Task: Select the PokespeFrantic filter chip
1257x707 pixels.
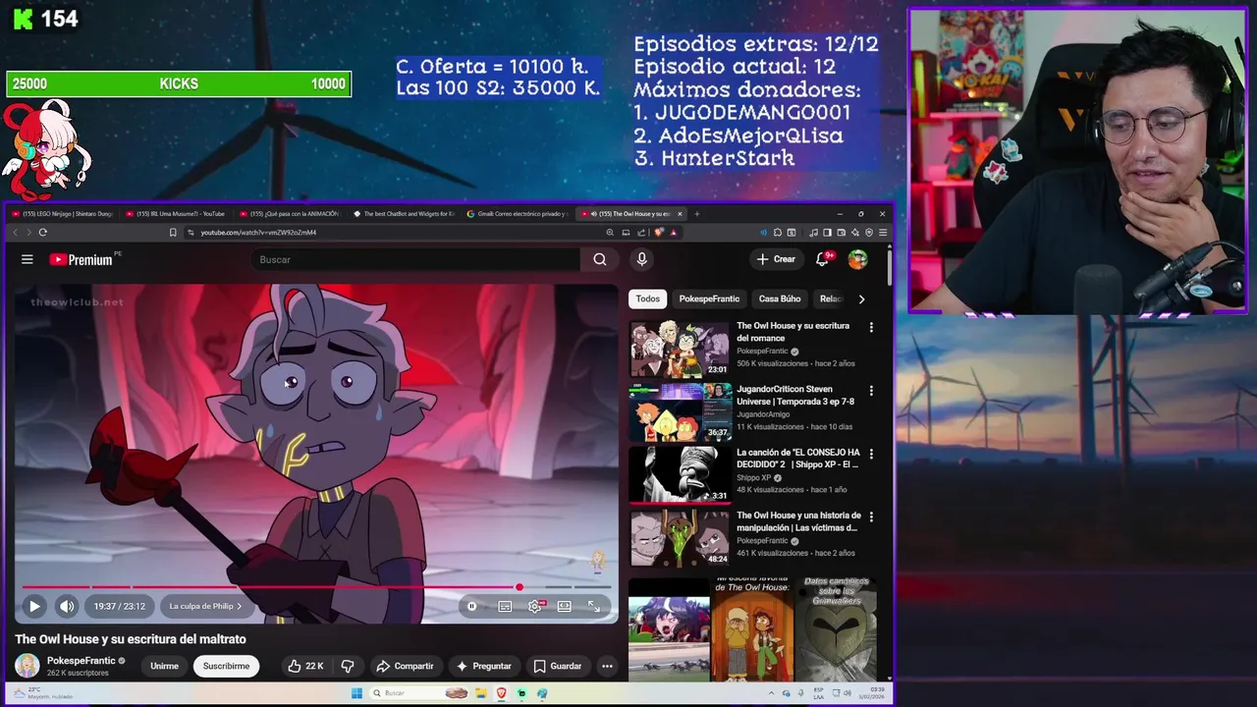Action: pyautogui.click(x=709, y=299)
